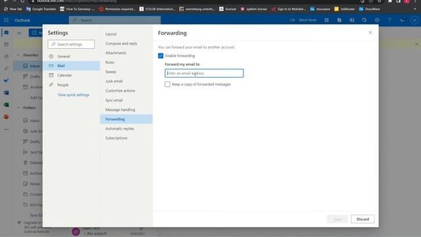Open PowerPoint app in left rail
The height and width of the screenshot is (237, 421).
7,117
